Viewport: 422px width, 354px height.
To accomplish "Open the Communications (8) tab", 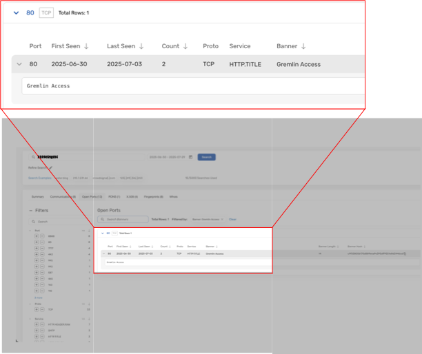I will (63, 197).
